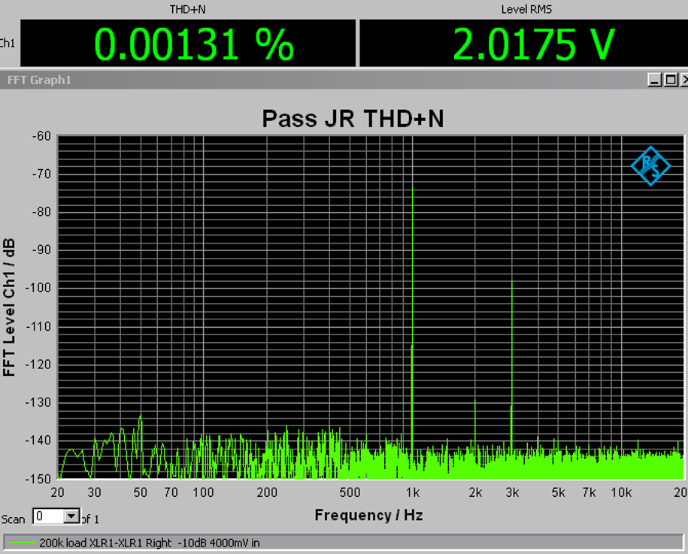The image size is (688, 554).
Task: Click the 50 frequency axis tick label
Action: click(140, 492)
